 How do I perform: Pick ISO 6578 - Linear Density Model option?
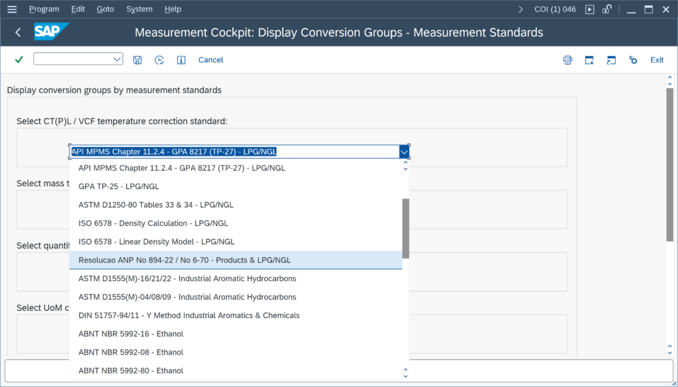pyautogui.click(x=156, y=242)
